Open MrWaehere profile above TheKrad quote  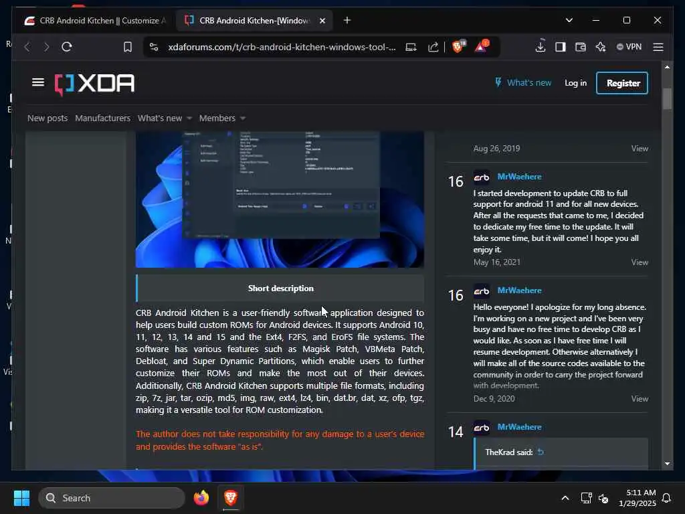(x=519, y=427)
